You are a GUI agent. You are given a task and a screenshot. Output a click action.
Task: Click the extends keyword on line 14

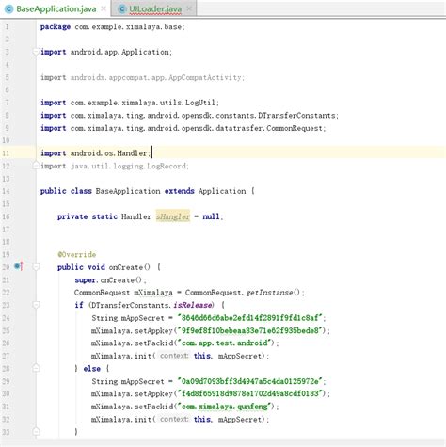(x=180, y=191)
